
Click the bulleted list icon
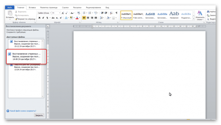pyautogui.click(x=84, y=13)
